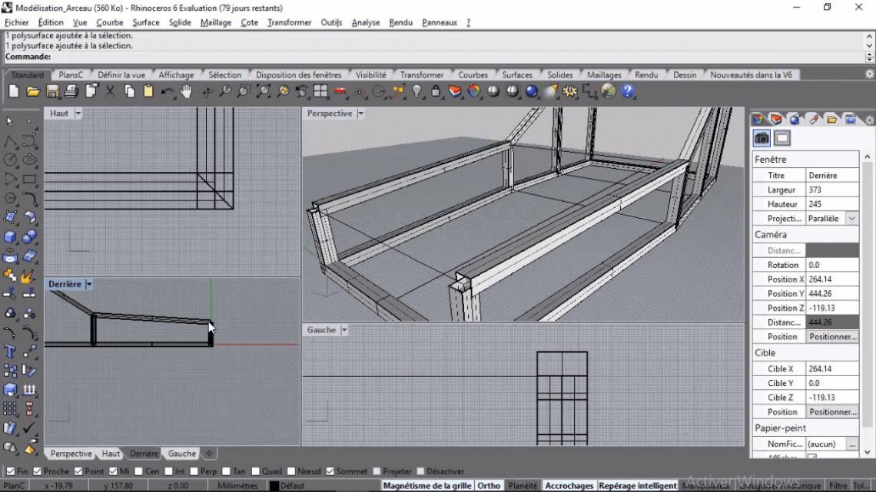Click the black Défaut layer color swatch
This screenshot has height=492, width=876.
[274, 486]
